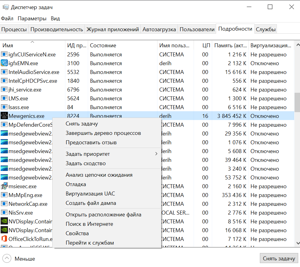
Task: Select Создать файл дампа menu entry
Action: tap(91, 203)
